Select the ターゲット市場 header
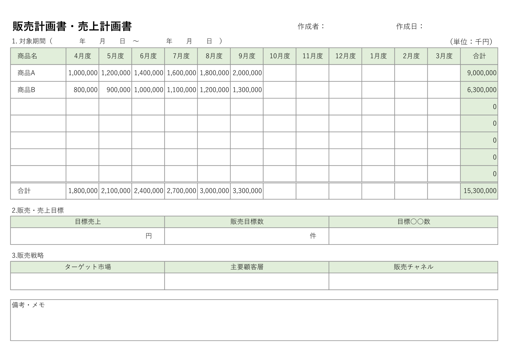This screenshot has height=360, width=509. point(88,267)
